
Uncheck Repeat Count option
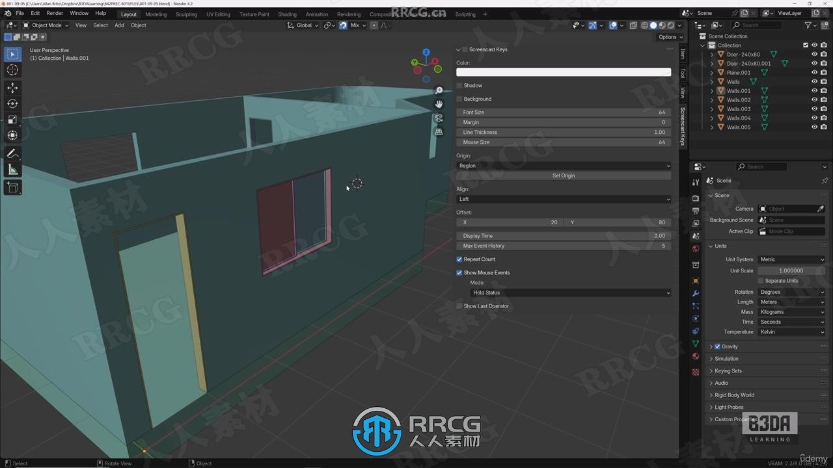(459, 259)
